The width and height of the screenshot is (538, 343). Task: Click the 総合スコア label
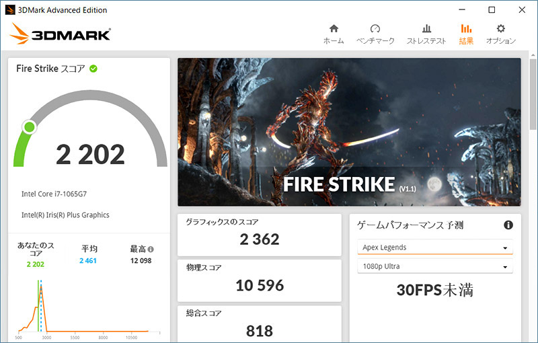pyautogui.click(x=204, y=313)
